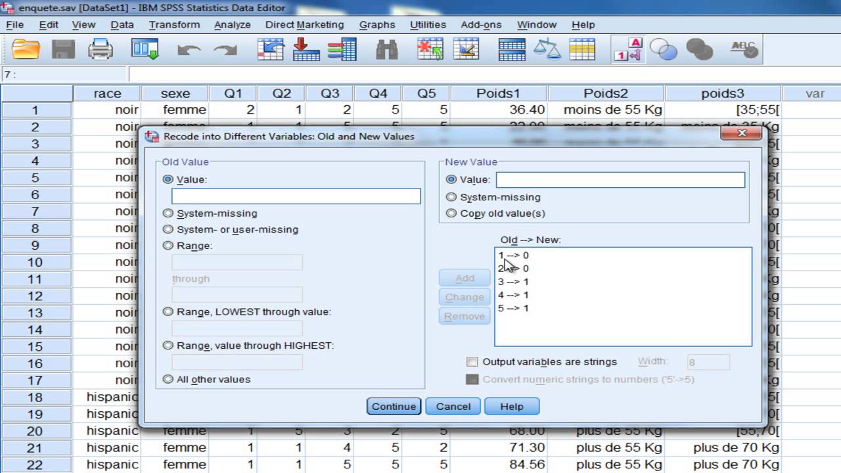Select Old Value 'Value' radio button
This screenshot has height=473, width=841.
[x=168, y=179]
